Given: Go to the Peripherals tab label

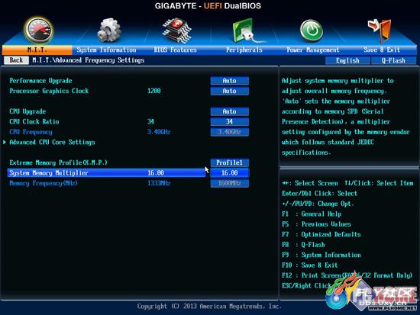Looking at the screenshot, I should [x=244, y=50].
